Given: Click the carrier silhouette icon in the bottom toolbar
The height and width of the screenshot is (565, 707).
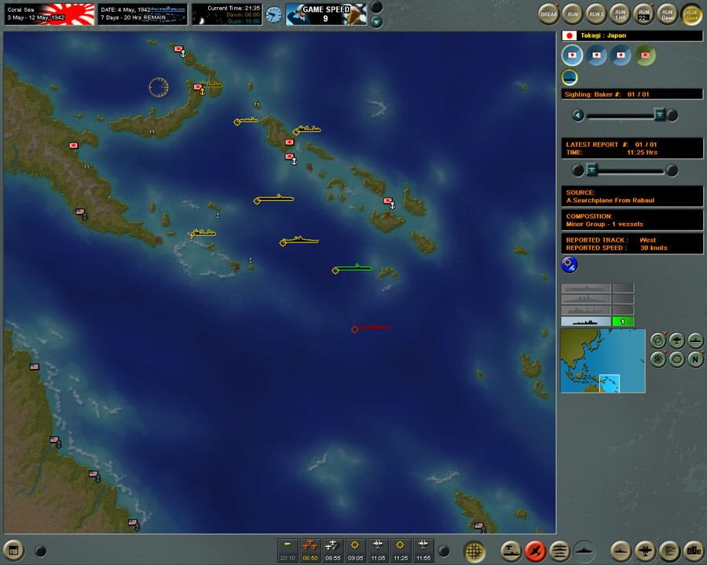Looking at the screenshot, I should click(x=509, y=549).
